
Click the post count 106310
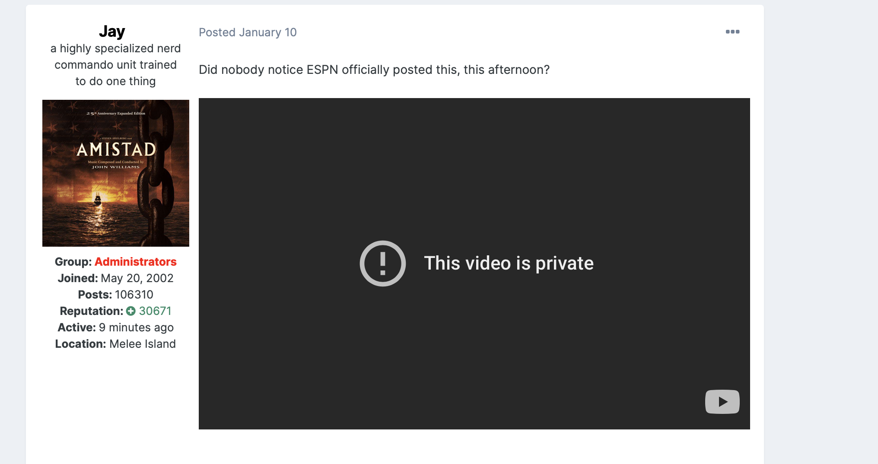(x=134, y=295)
